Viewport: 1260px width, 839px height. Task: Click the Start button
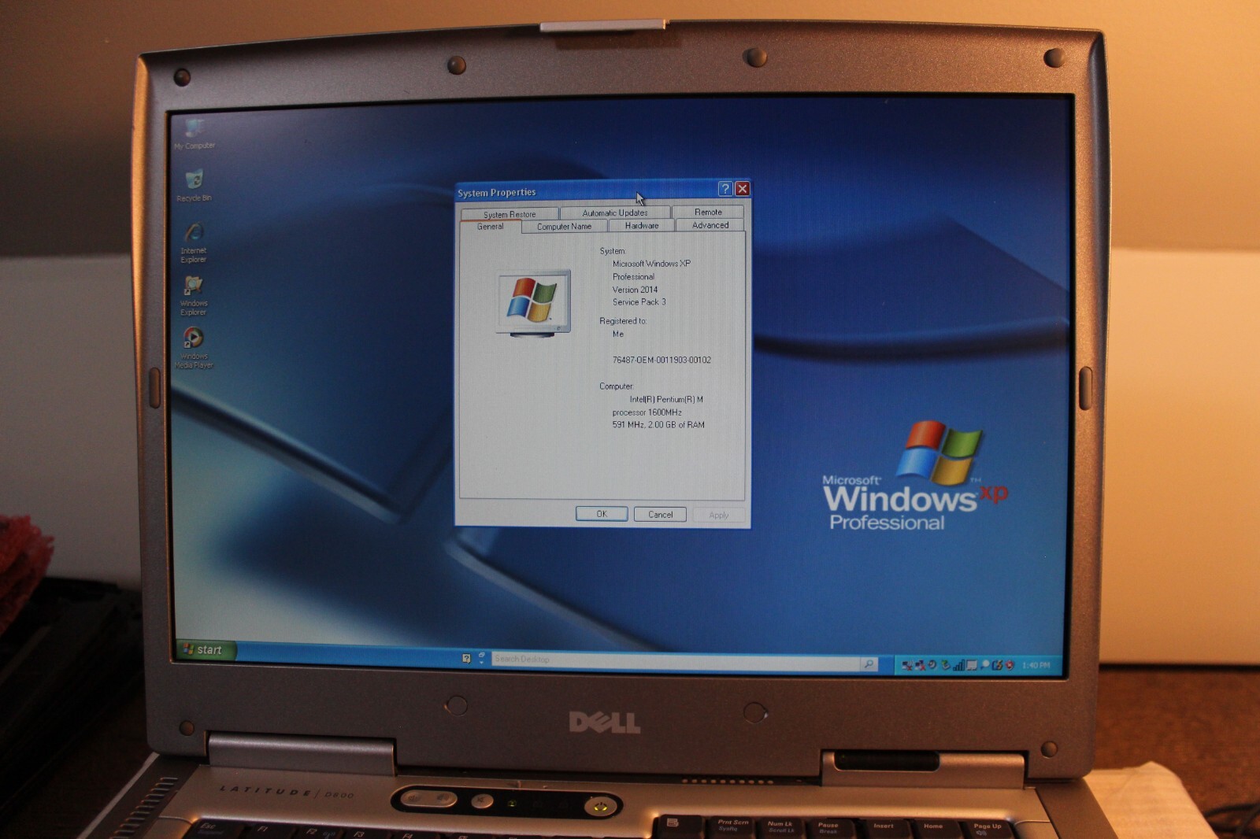[205, 649]
